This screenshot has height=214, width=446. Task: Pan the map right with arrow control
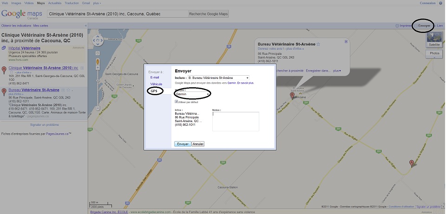(x=101, y=41)
